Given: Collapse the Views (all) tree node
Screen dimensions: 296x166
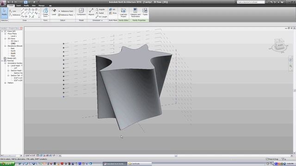Looking at the screenshot, I should click(2, 31).
